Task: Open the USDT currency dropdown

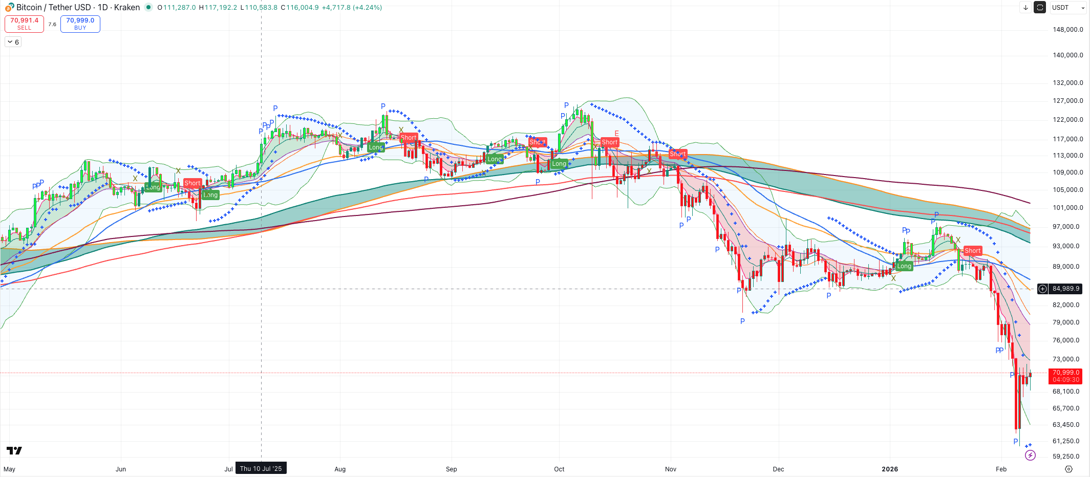Action: [1067, 8]
